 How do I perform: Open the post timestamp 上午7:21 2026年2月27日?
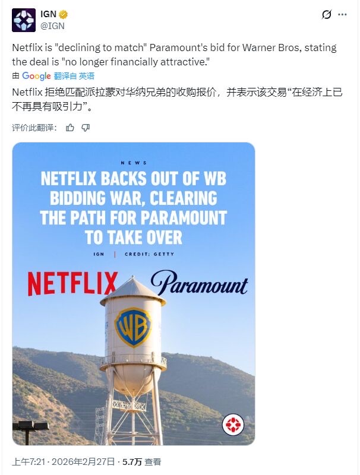(x=64, y=462)
